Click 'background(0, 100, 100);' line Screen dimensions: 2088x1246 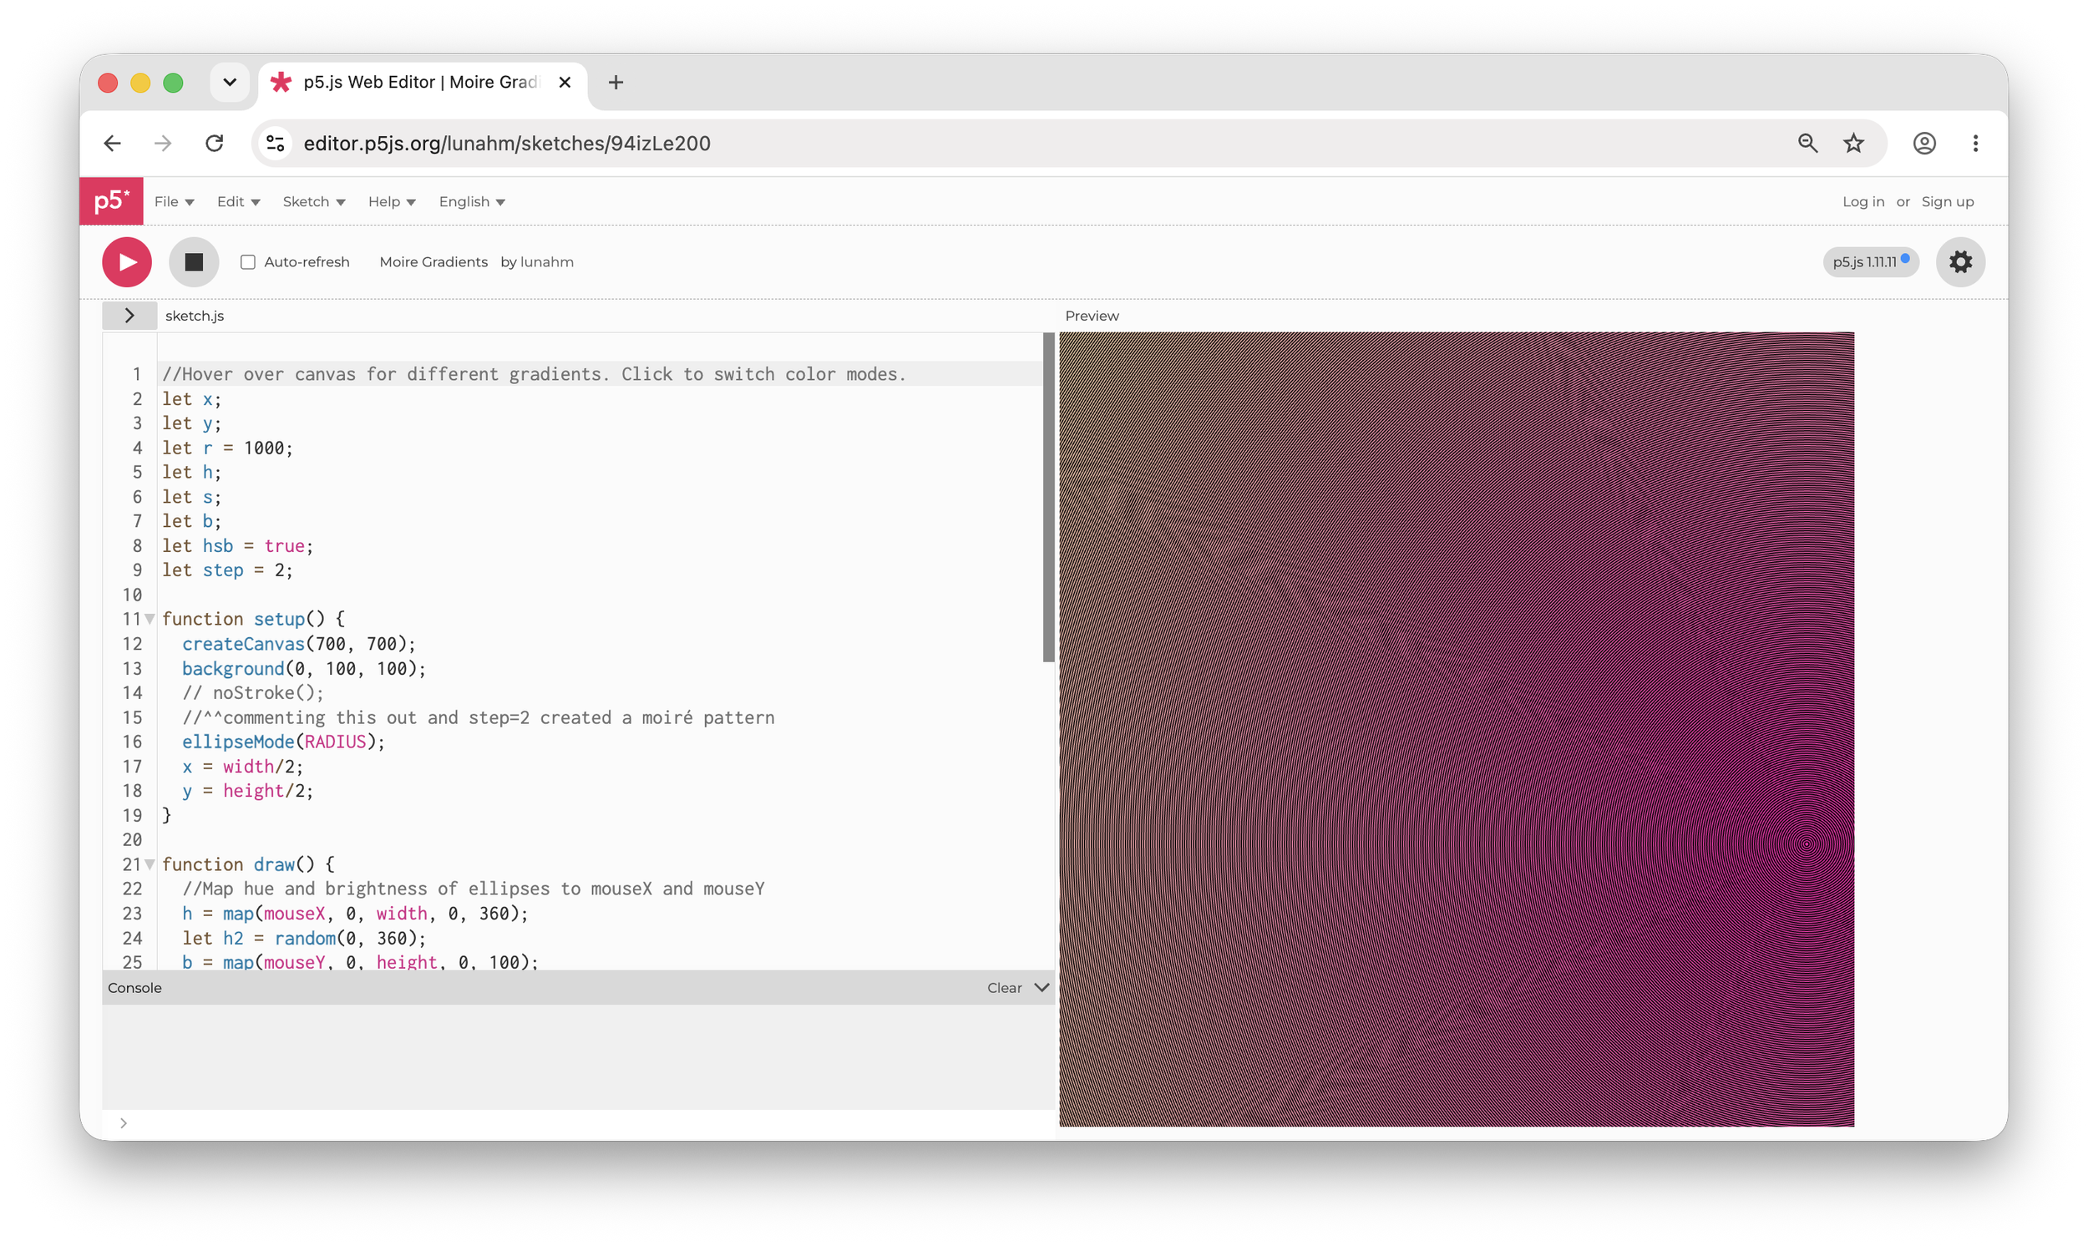point(304,668)
